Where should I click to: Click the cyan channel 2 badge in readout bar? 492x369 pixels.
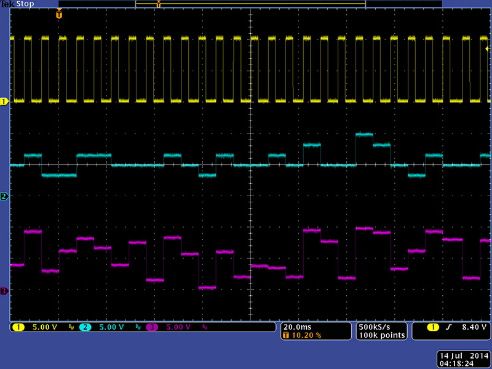coord(85,327)
